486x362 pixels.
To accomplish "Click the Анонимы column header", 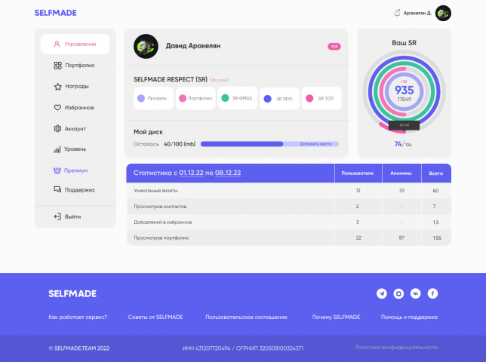I will coord(401,173).
